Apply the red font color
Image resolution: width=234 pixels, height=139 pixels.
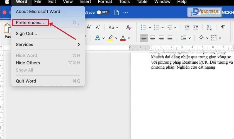pos(123,38)
